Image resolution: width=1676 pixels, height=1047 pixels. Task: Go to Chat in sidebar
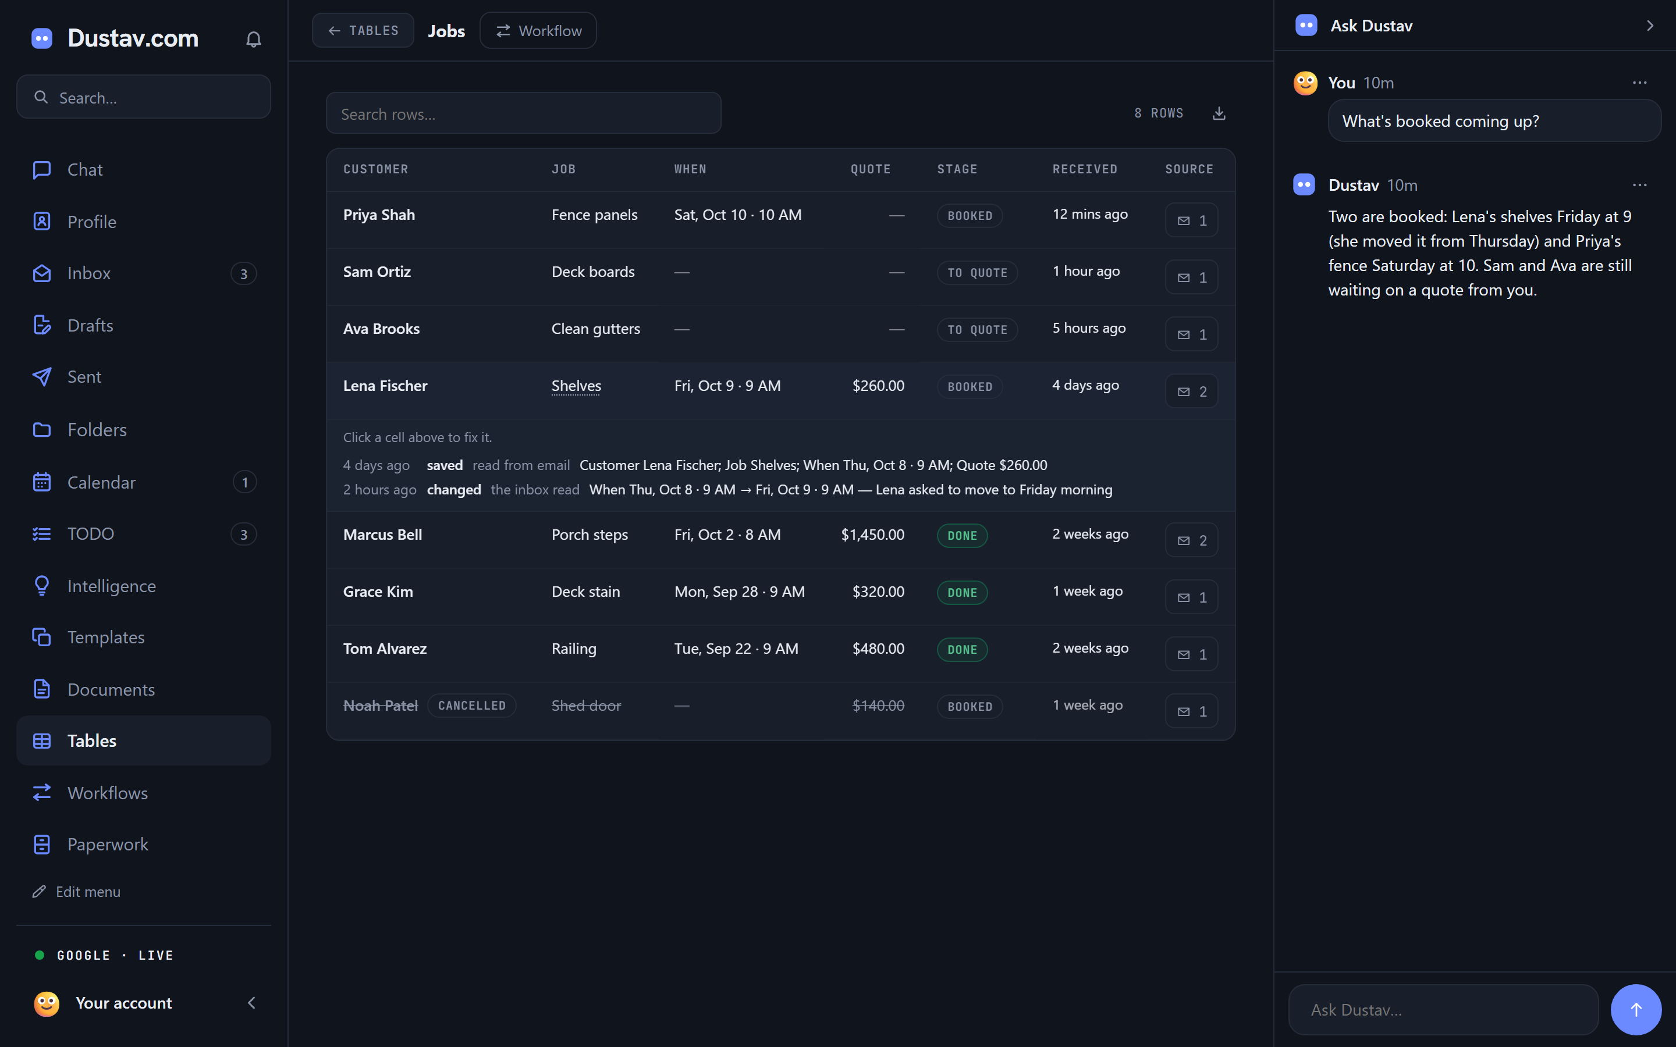pyautogui.click(x=143, y=170)
